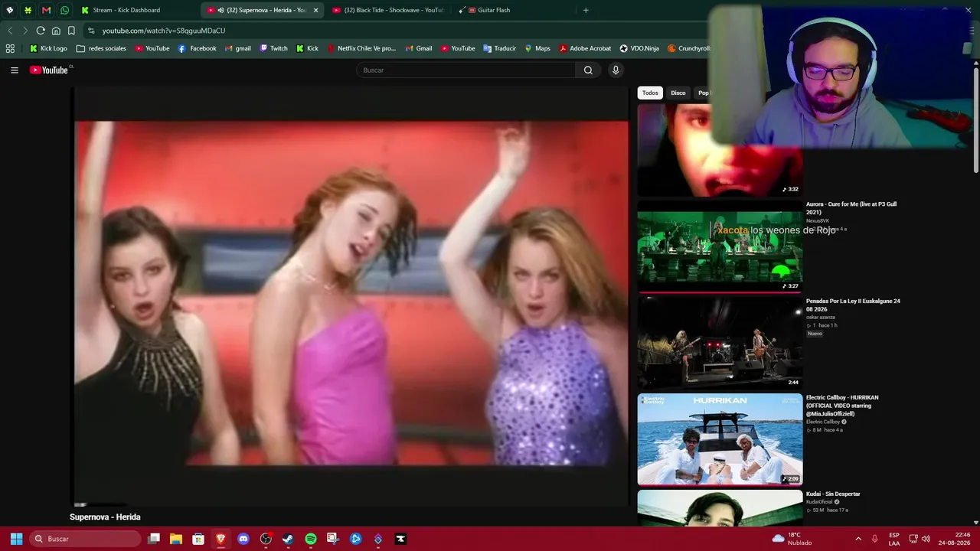The image size is (980, 551).
Task: Open a new browser tab
Action: [586, 10]
